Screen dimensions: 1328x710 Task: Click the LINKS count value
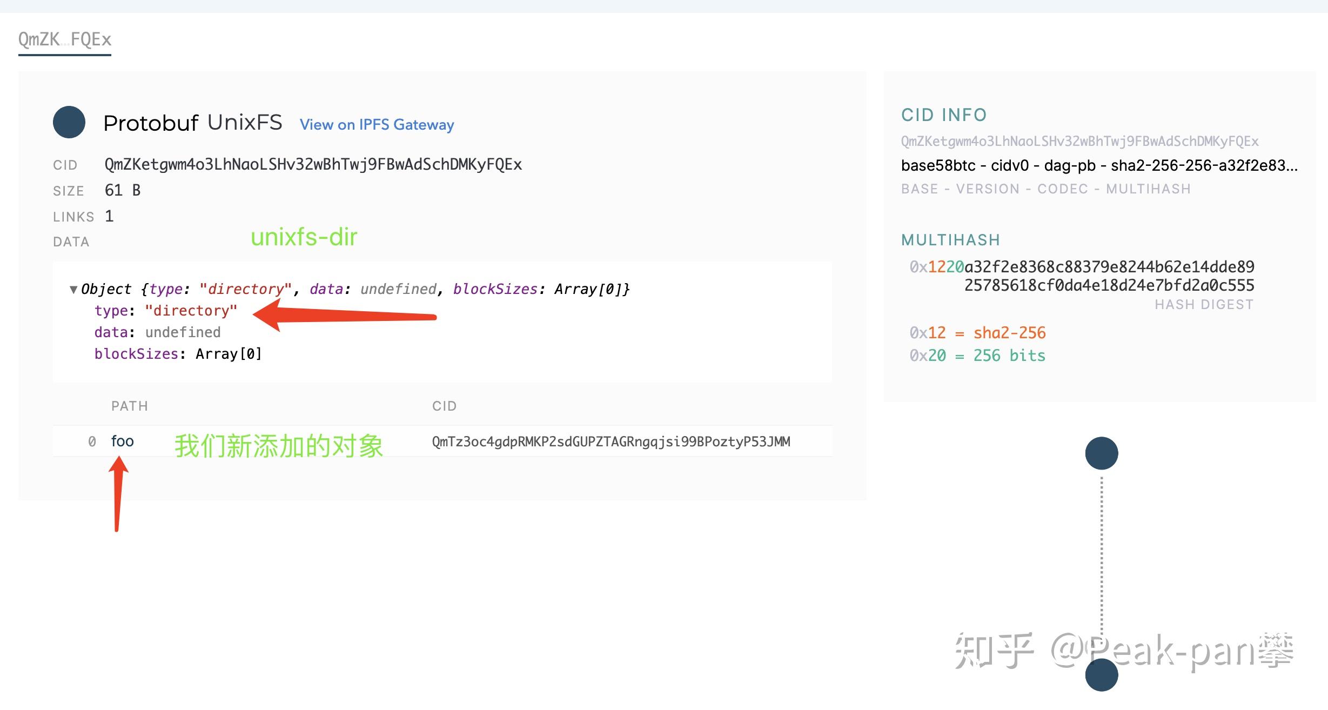(109, 216)
